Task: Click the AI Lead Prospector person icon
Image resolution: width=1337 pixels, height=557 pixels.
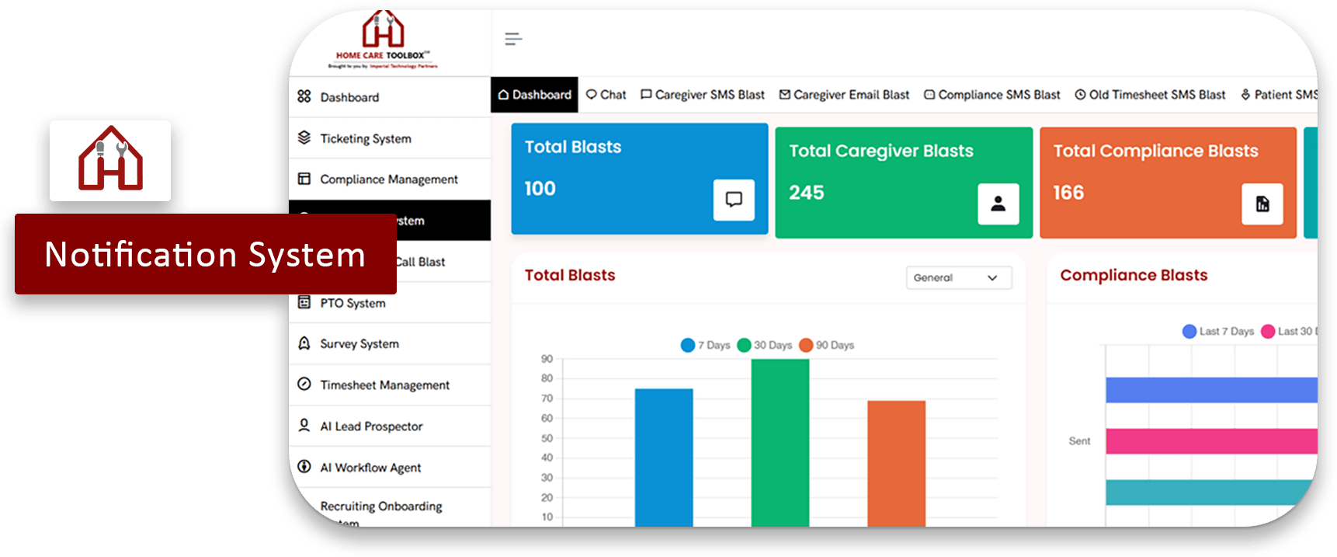Action: point(304,426)
